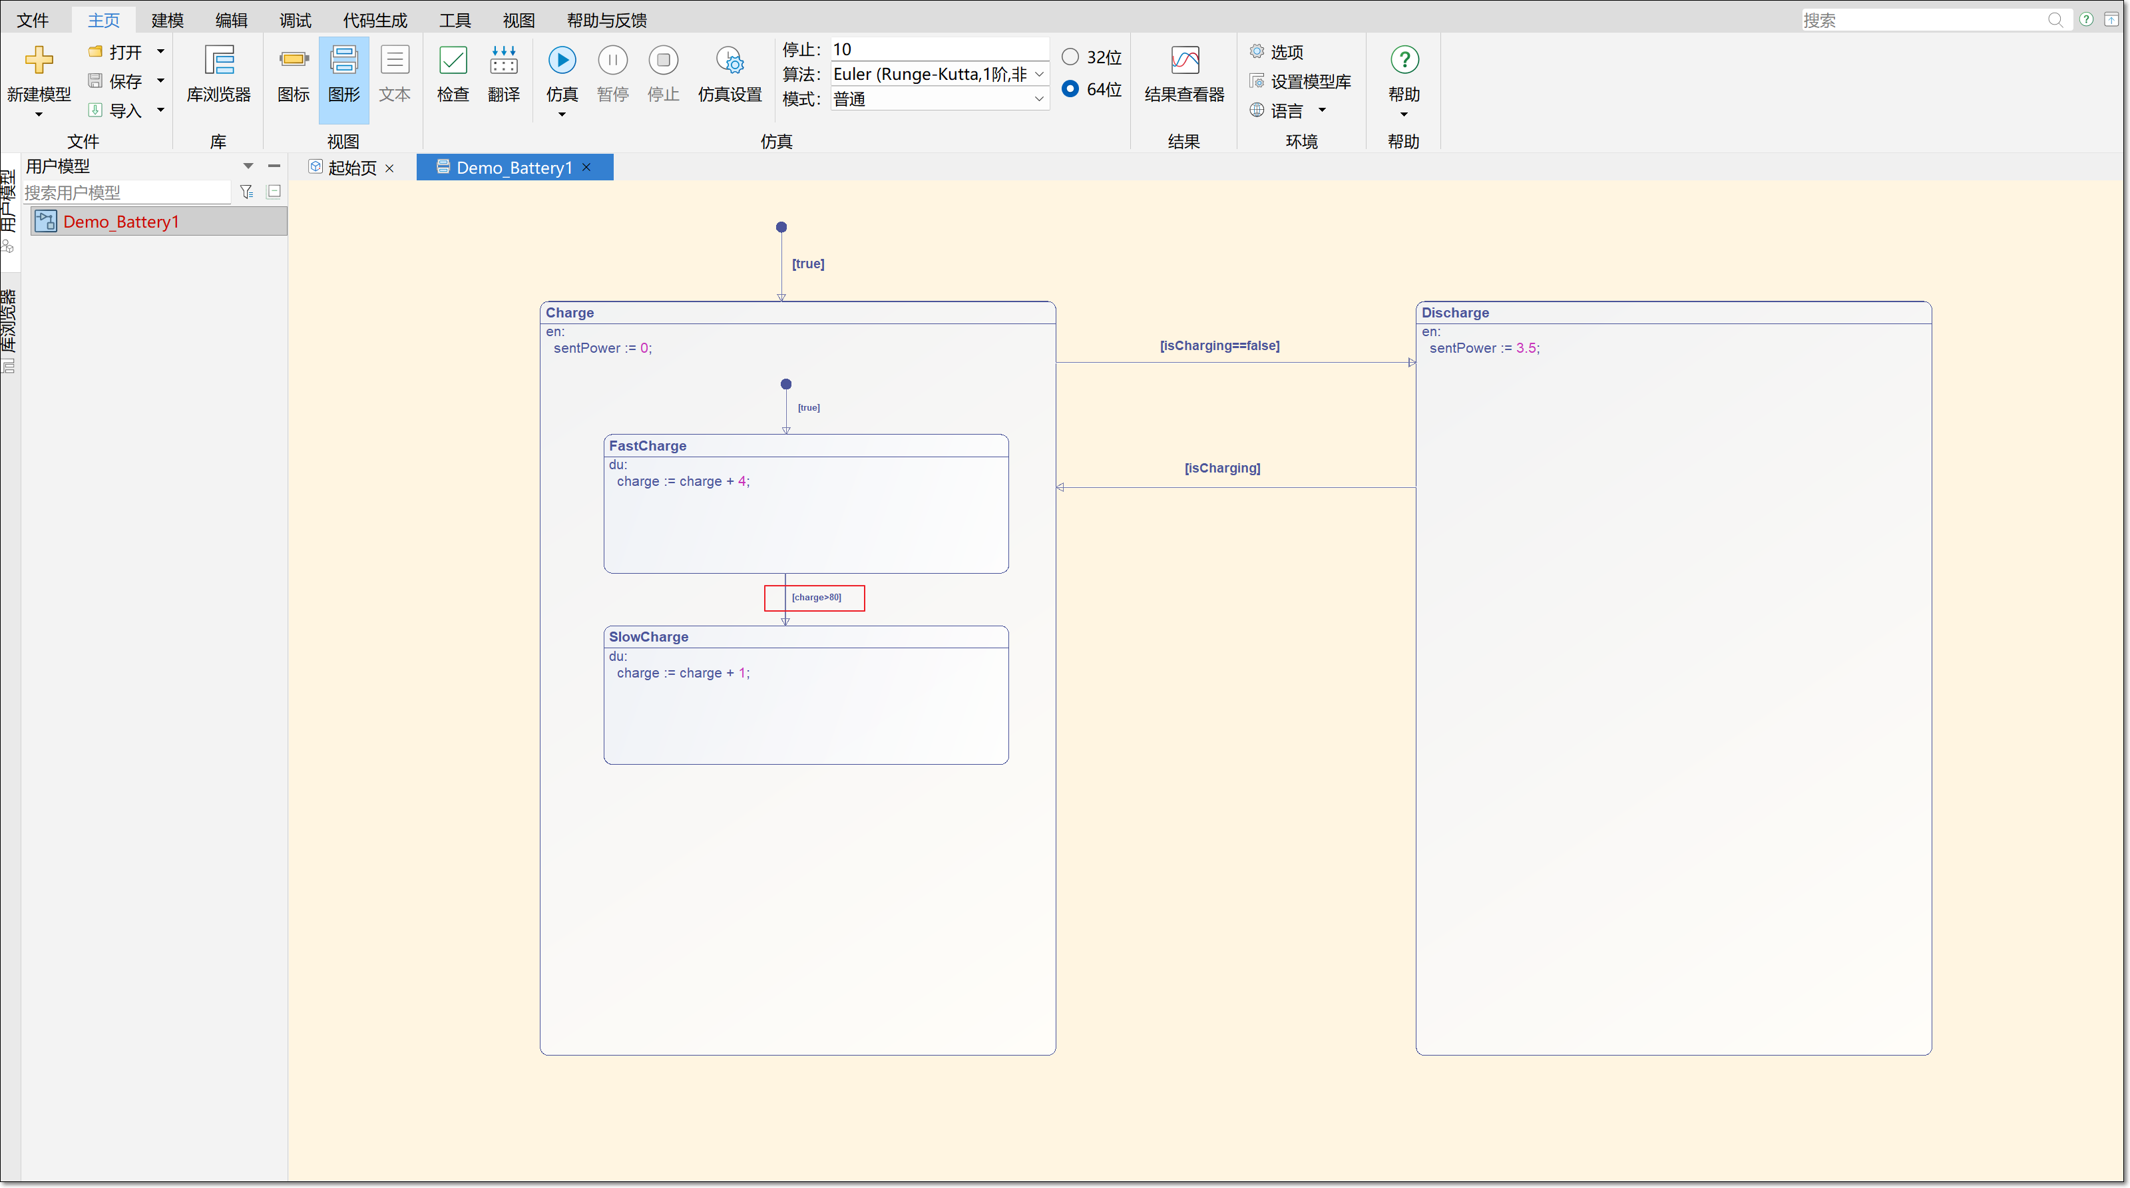
Task: Open the Library Browser (库浏览器) icon
Action: (x=218, y=61)
